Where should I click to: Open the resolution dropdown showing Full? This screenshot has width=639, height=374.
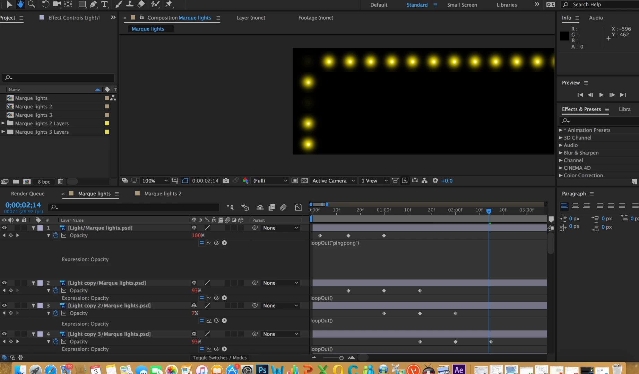270,180
